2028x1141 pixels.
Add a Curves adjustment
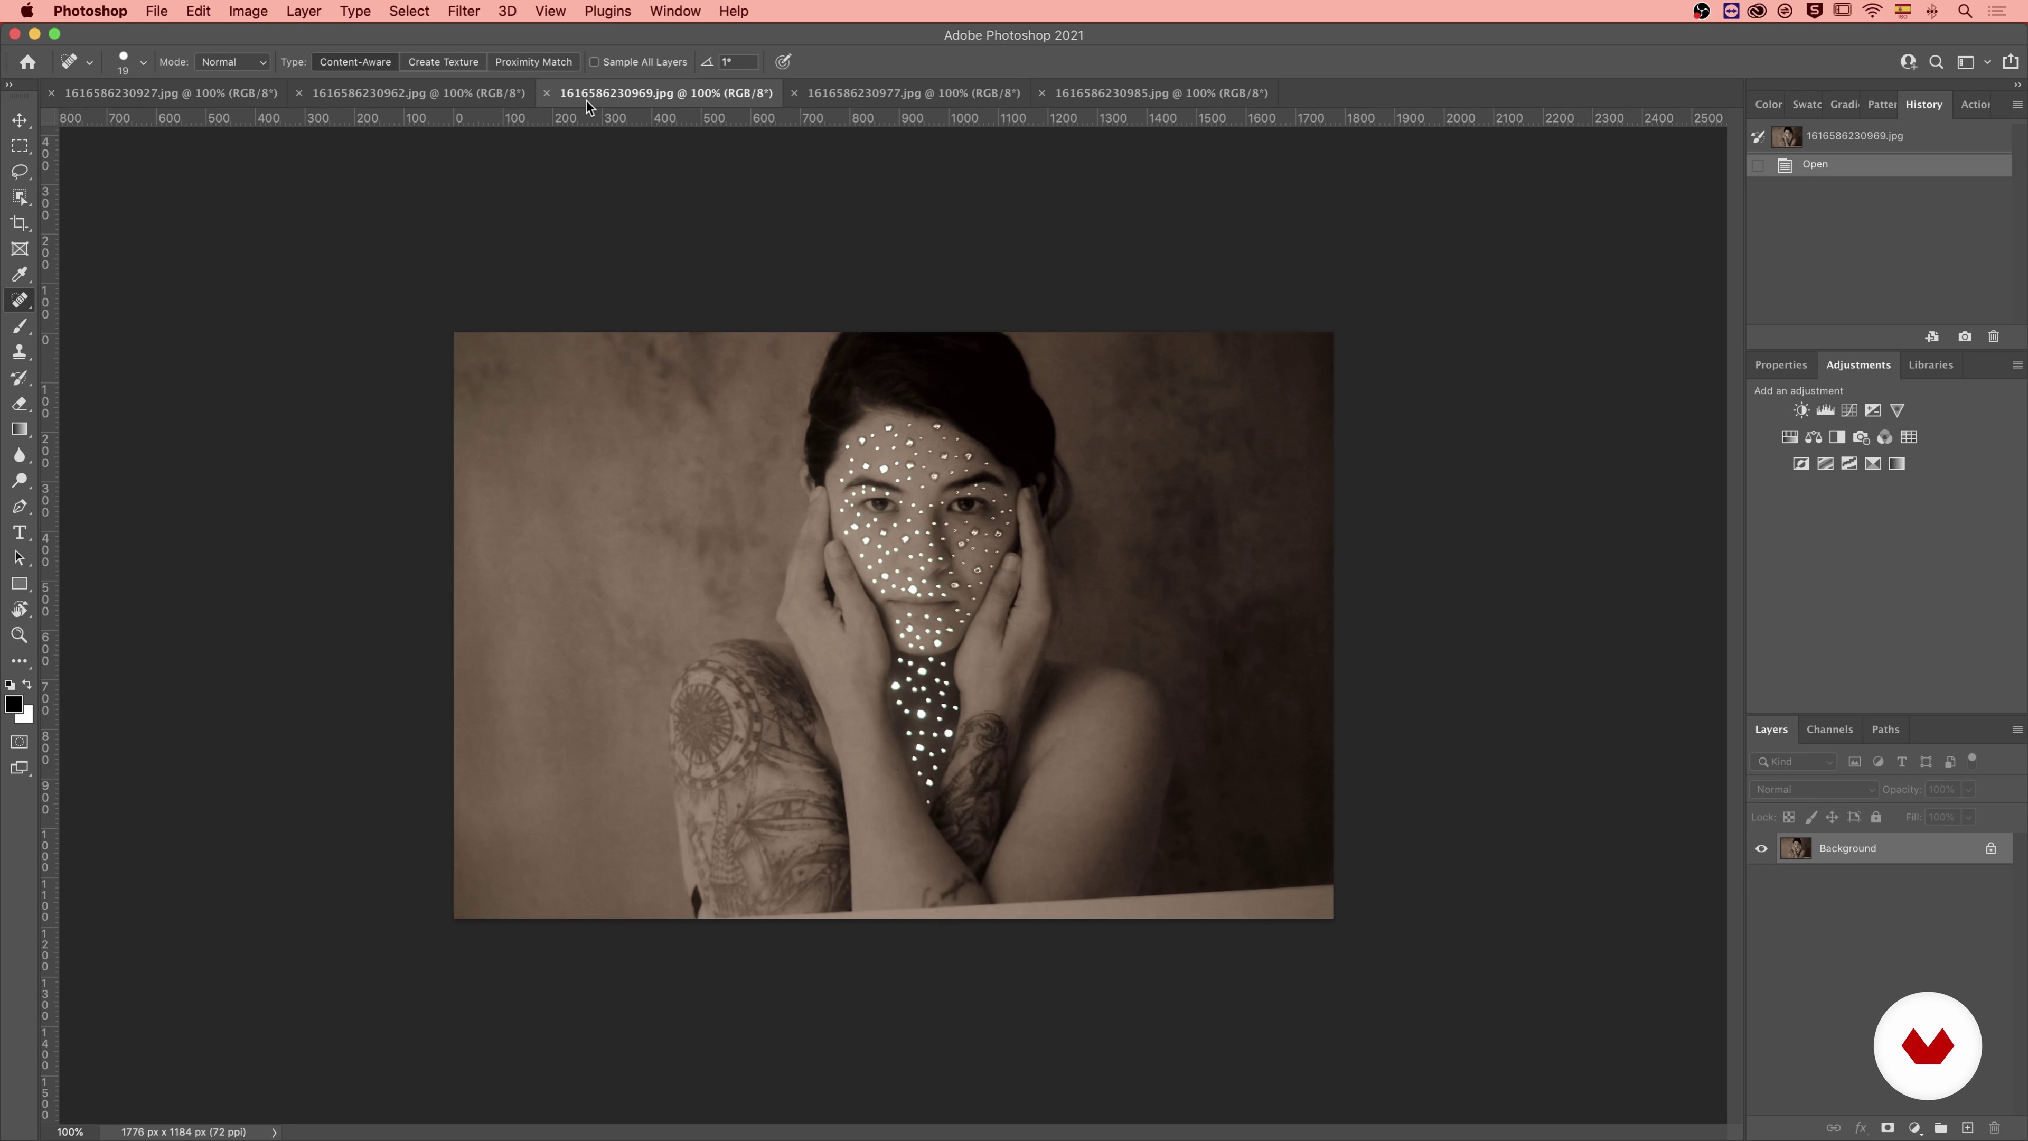(1848, 410)
